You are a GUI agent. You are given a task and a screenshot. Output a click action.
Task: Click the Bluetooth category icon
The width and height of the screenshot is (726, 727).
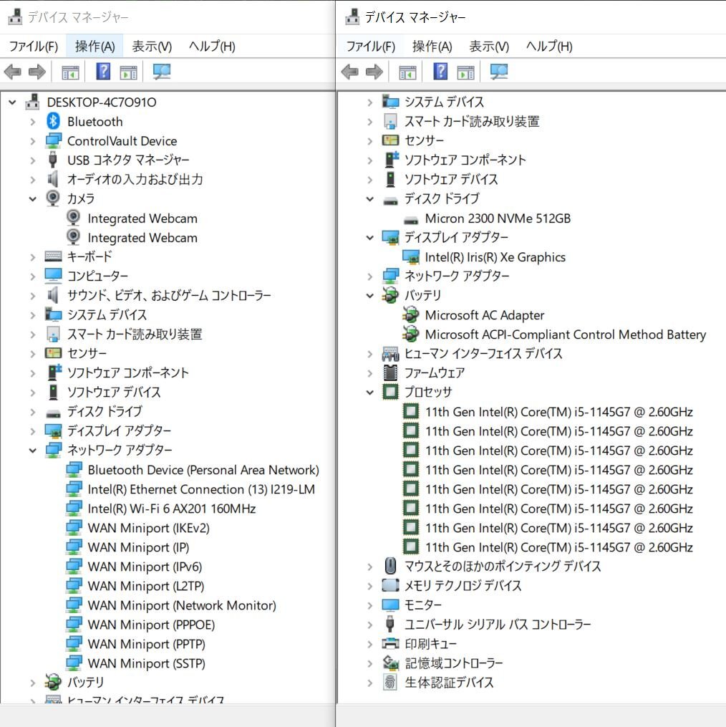tap(53, 122)
